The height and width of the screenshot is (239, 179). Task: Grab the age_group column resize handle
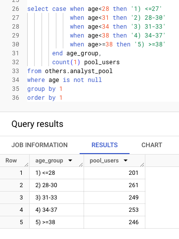pyautogui.click(x=81, y=164)
